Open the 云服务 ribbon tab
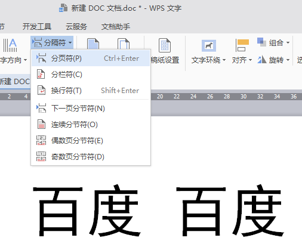 click(x=76, y=27)
